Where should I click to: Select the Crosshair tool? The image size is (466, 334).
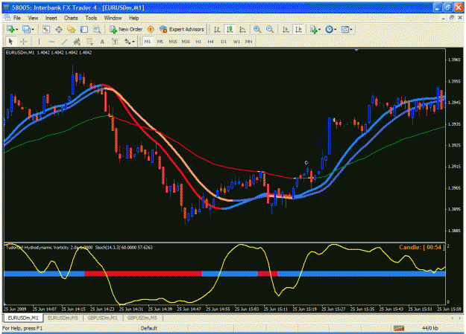(23, 42)
